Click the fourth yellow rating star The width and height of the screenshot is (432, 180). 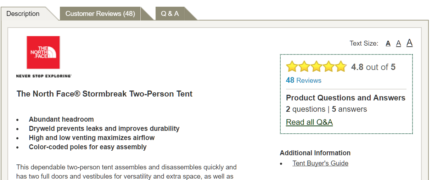point(328,66)
